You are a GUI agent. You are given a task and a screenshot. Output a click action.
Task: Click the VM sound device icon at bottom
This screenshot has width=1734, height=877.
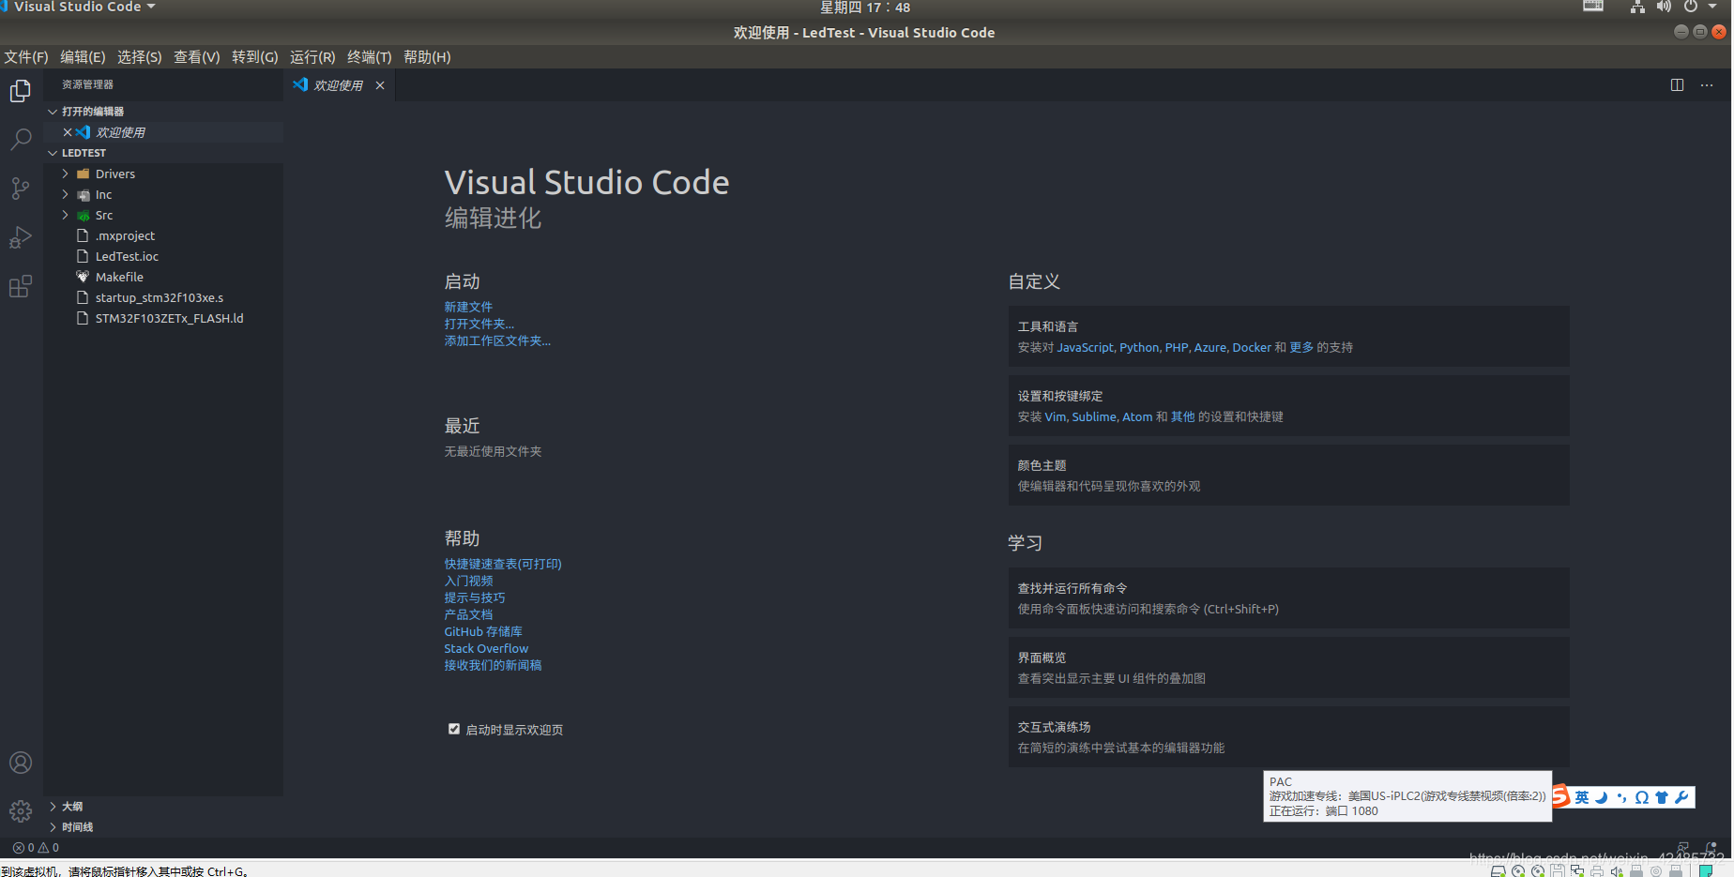(1617, 870)
